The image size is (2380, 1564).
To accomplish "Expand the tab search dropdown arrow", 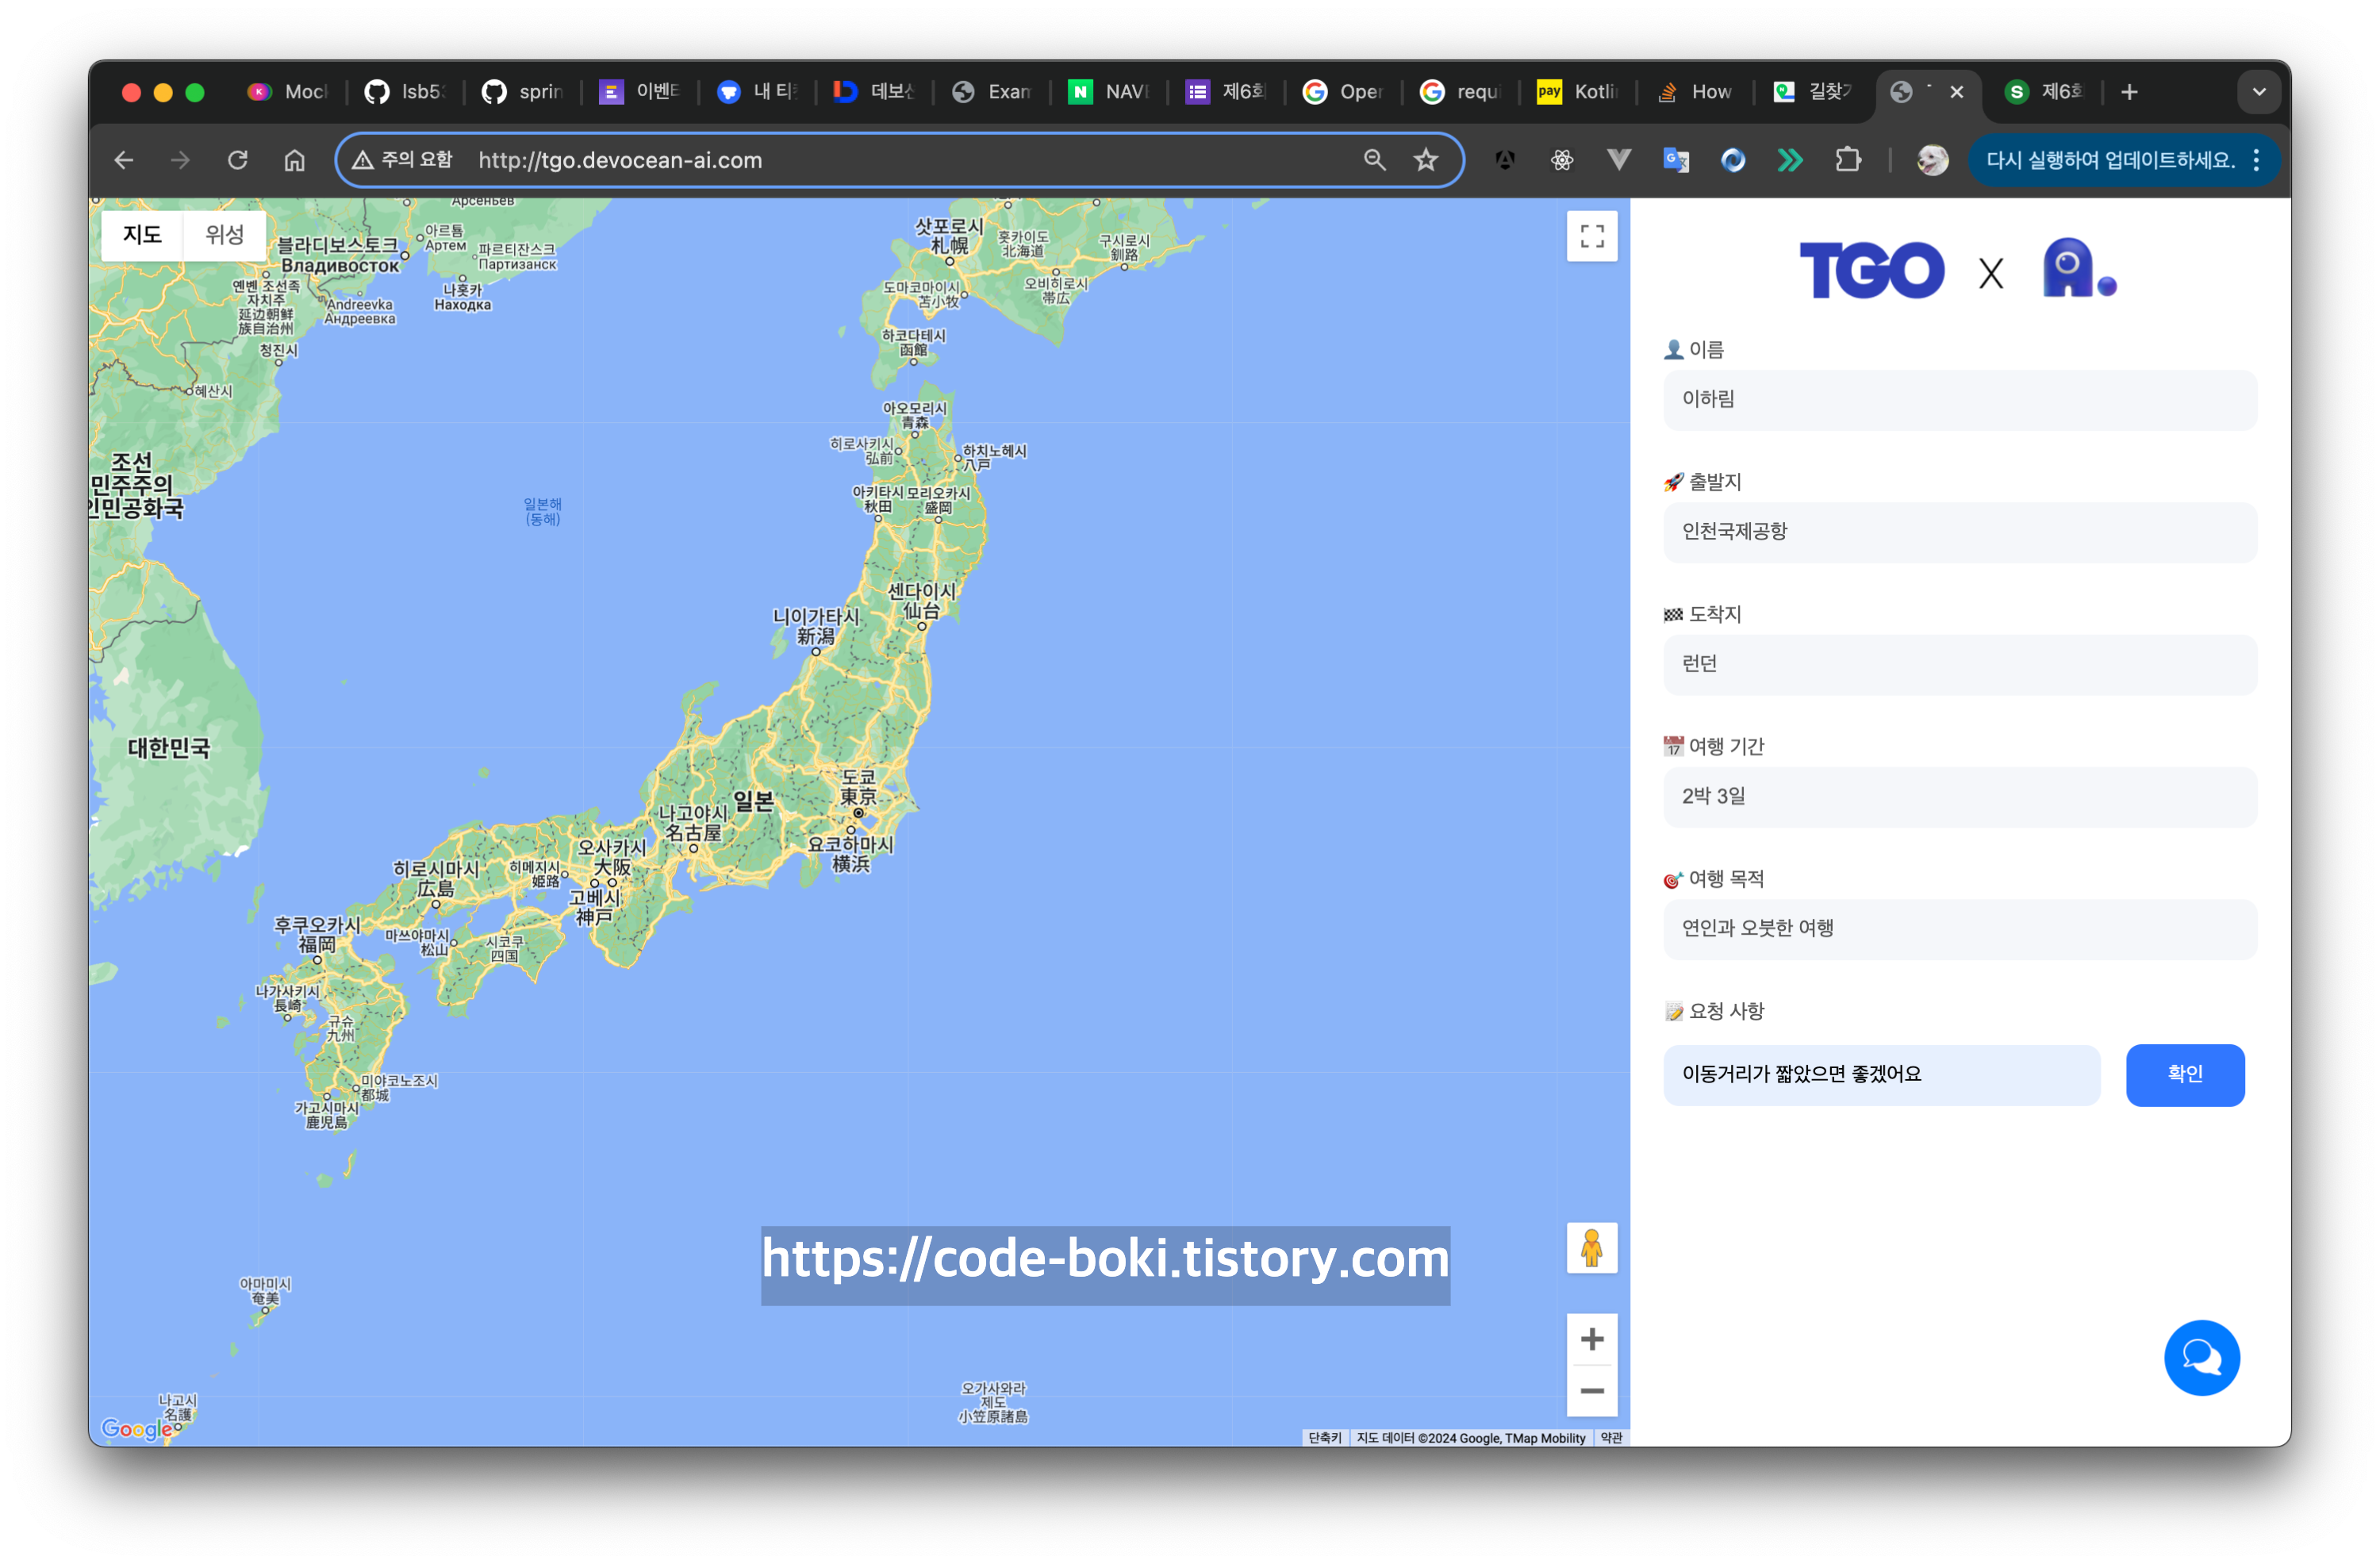I will pyautogui.click(x=2258, y=92).
